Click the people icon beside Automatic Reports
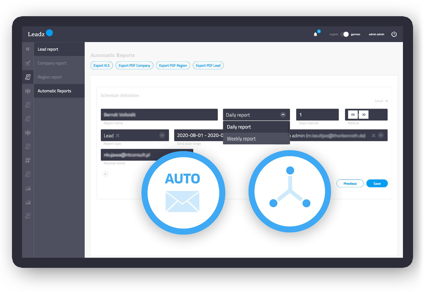 pos(28,91)
